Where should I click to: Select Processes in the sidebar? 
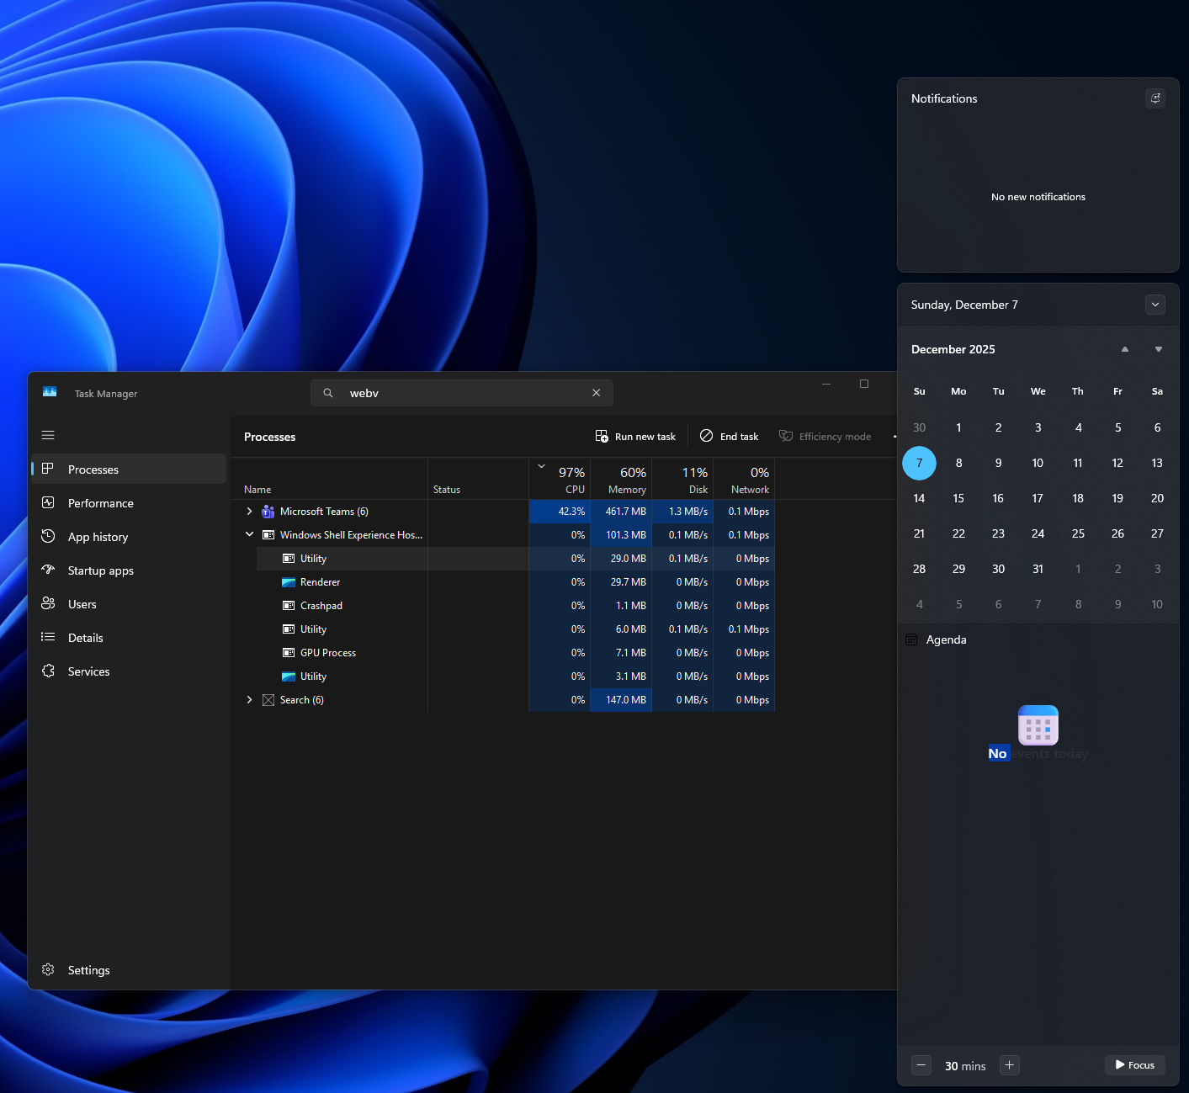click(x=93, y=469)
